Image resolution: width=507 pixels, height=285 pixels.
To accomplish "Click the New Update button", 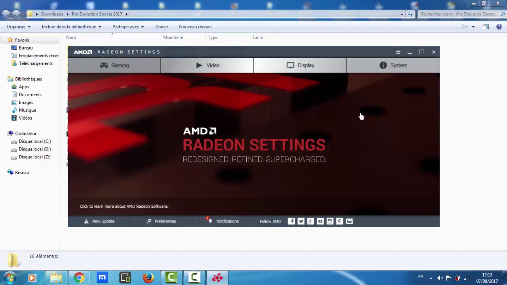I will [99, 221].
